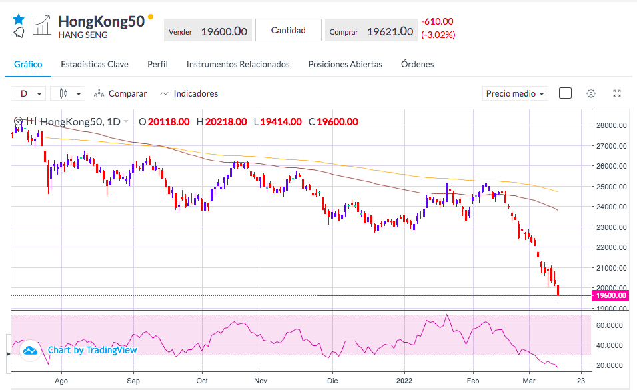Click the 19600.00 current price label
The width and height of the screenshot is (637, 390).
pyautogui.click(x=610, y=295)
